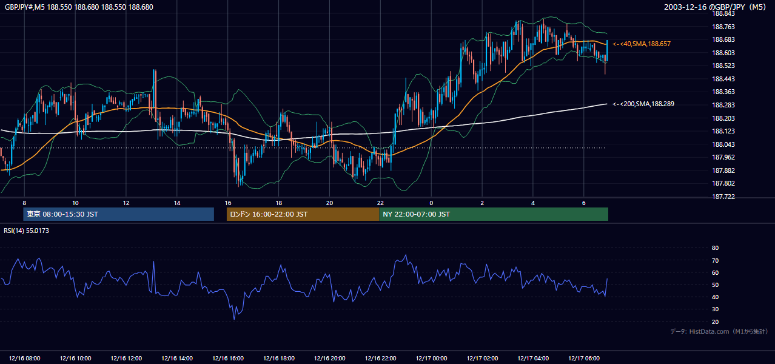Click RSI scale value 60
775x364 pixels.
pos(715,272)
